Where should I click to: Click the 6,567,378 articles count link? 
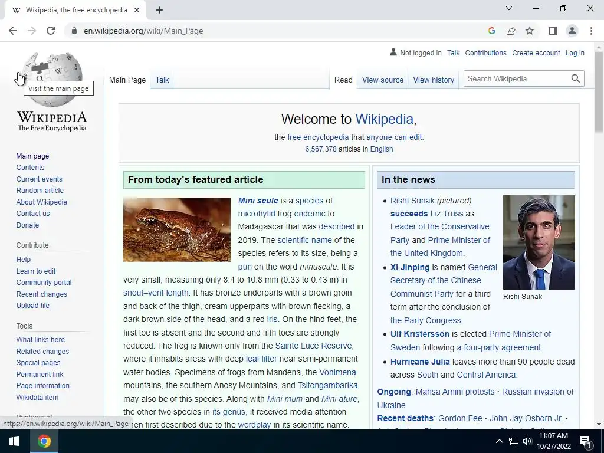[321, 149]
